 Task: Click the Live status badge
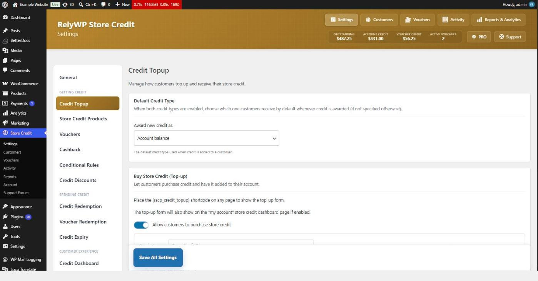pyautogui.click(x=56, y=5)
